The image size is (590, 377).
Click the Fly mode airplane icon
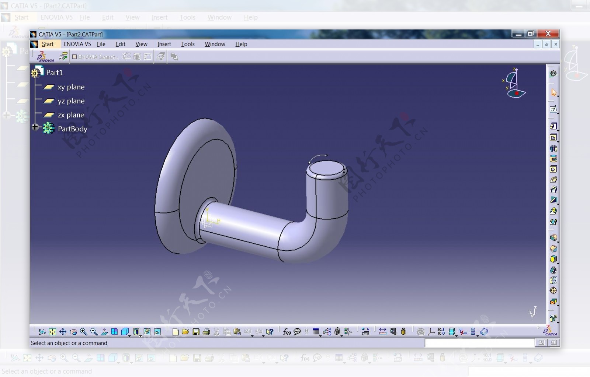pyautogui.click(x=42, y=332)
